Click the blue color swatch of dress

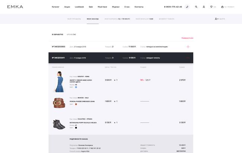(x=76, y=87)
